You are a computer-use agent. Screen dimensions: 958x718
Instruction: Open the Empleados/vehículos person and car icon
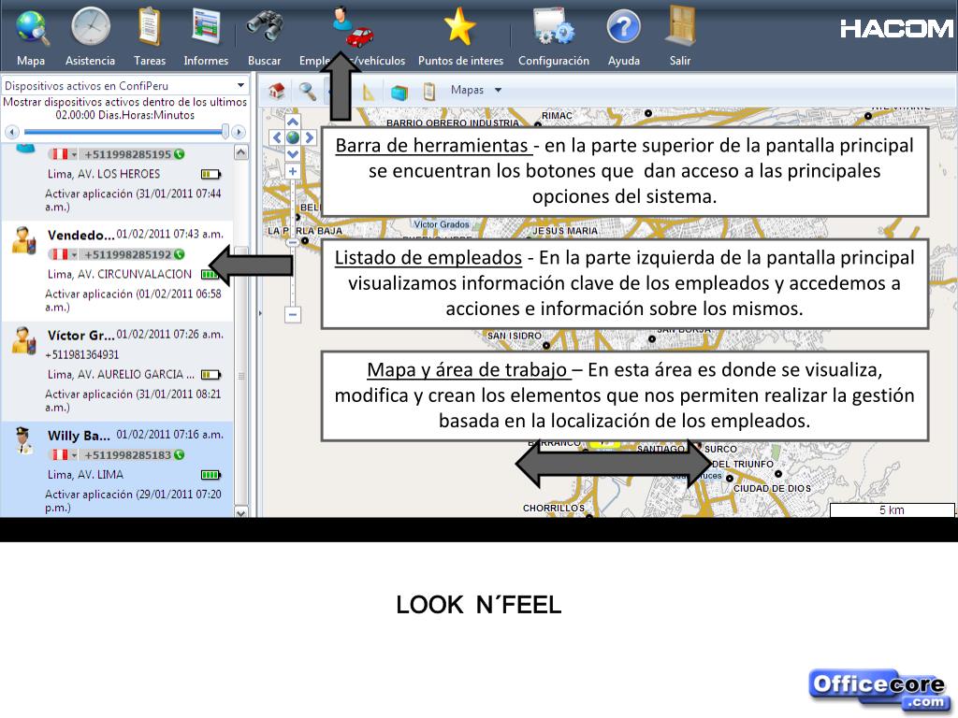coord(352,27)
